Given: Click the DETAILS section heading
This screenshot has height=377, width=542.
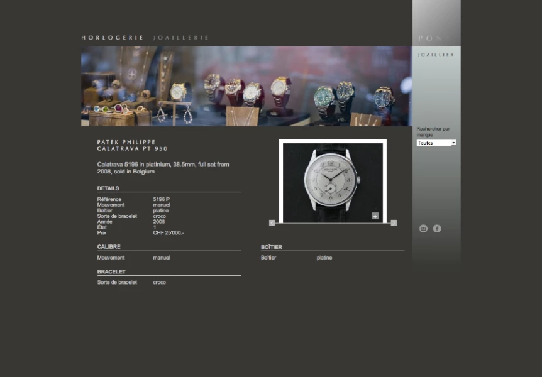Looking at the screenshot, I should tap(108, 188).
